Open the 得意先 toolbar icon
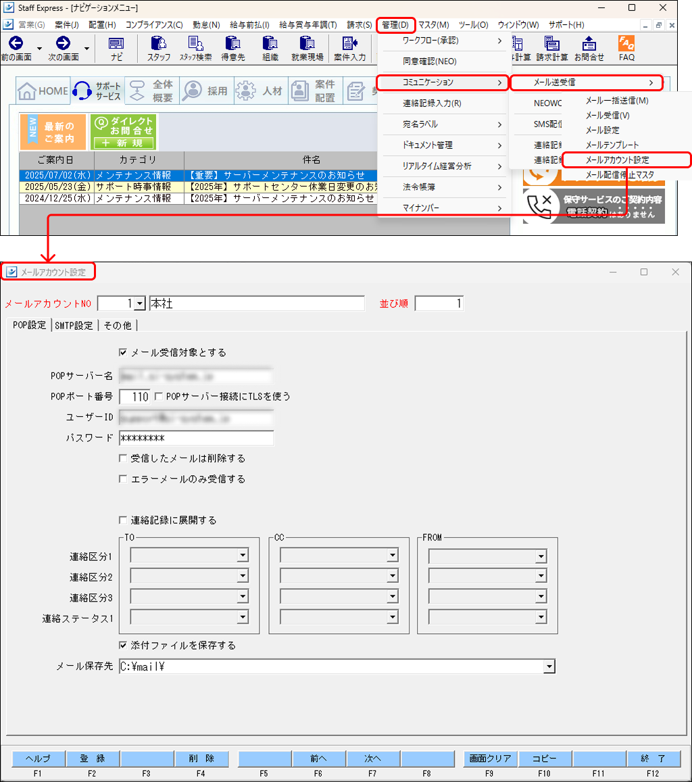The height and width of the screenshot is (782, 692). pyautogui.click(x=233, y=49)
